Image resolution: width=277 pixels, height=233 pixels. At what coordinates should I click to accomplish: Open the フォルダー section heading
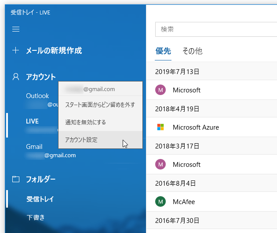41,179
